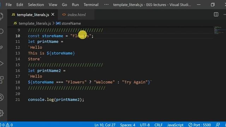Close the template_literals.js tab

[53, 14]
